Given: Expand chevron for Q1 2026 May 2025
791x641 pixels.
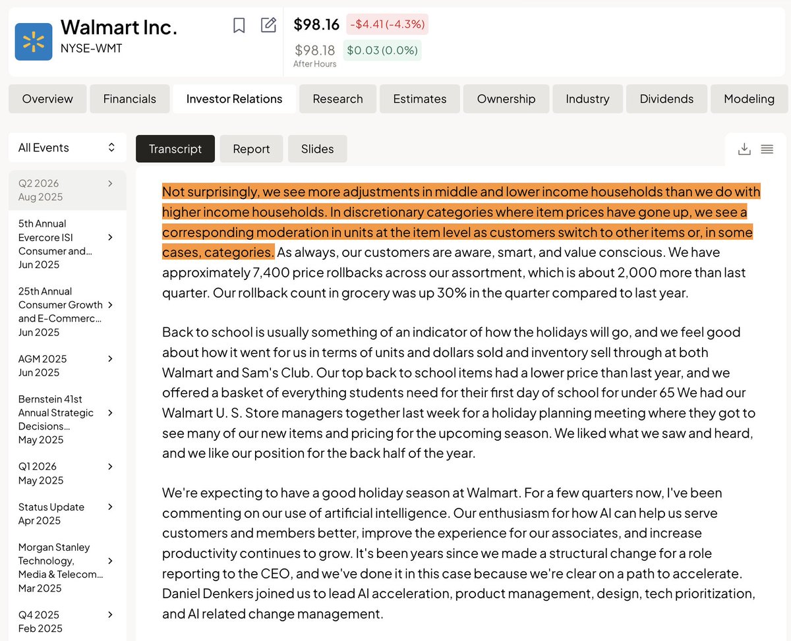Looking at the screenshot, I should [110, 466].
